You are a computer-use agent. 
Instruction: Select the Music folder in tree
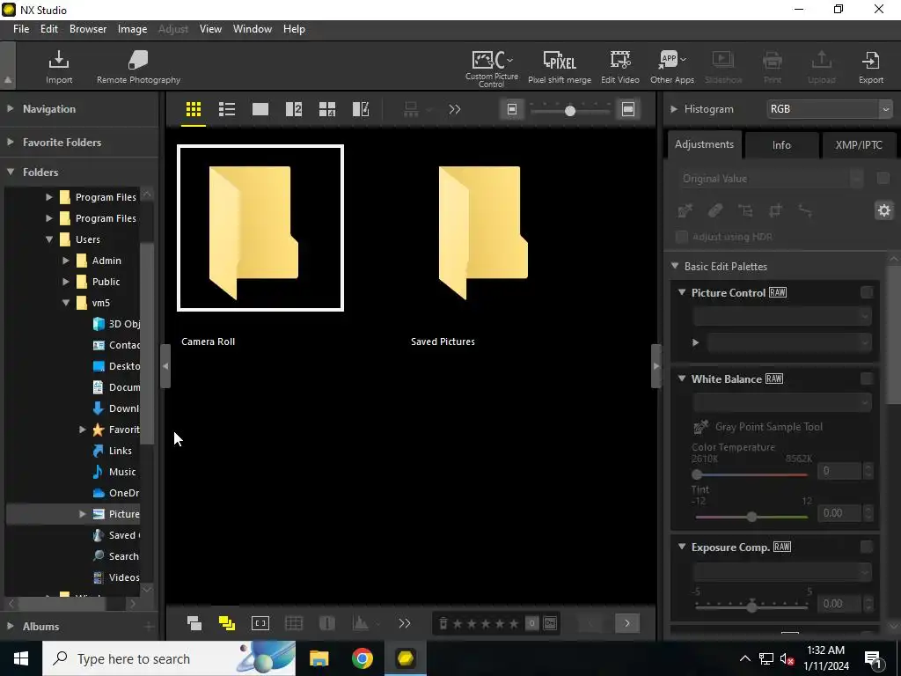coord(122,472)
